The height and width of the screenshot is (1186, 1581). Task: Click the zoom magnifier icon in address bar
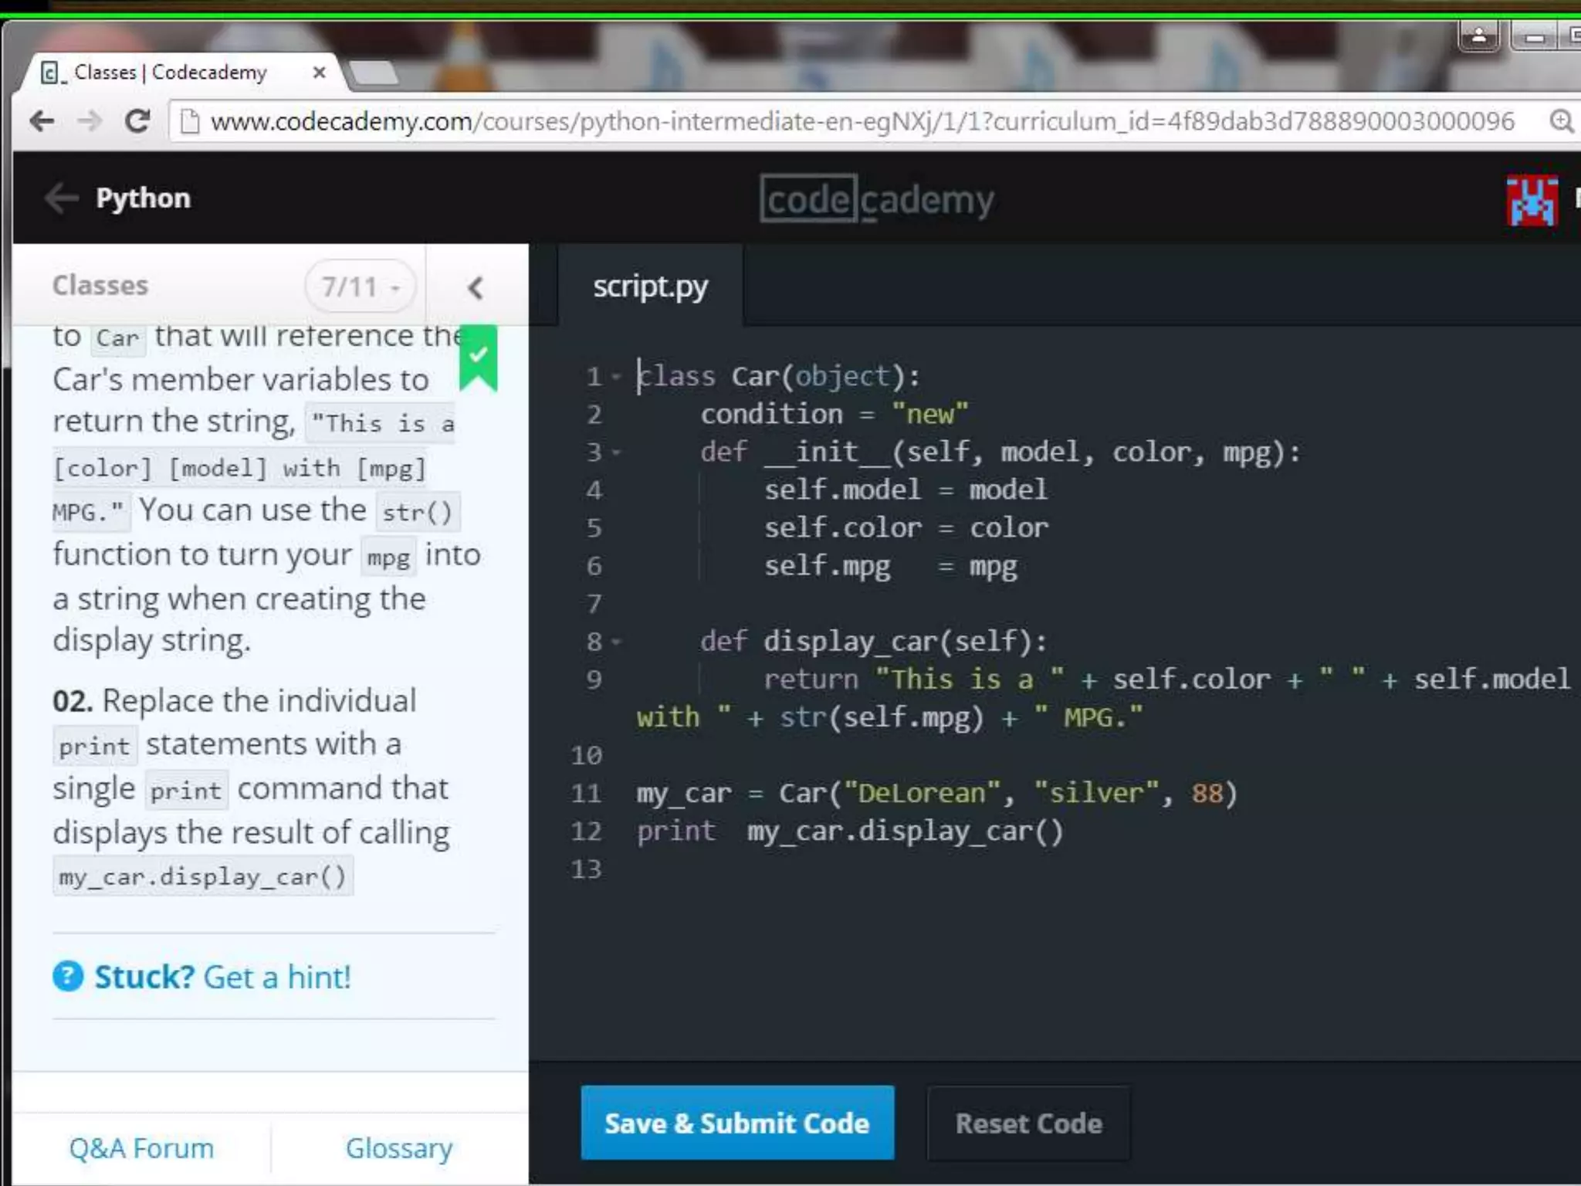[1561, 121]
